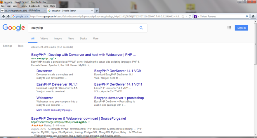This screenshot has height=138, width=257.
Task: Click the www.easyphp.org/ green URL text
Action: (x=42, y=58)
